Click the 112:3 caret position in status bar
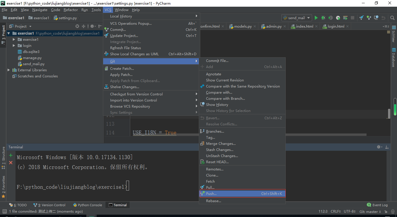Viewport: 397px width, 217px height. 323,211
